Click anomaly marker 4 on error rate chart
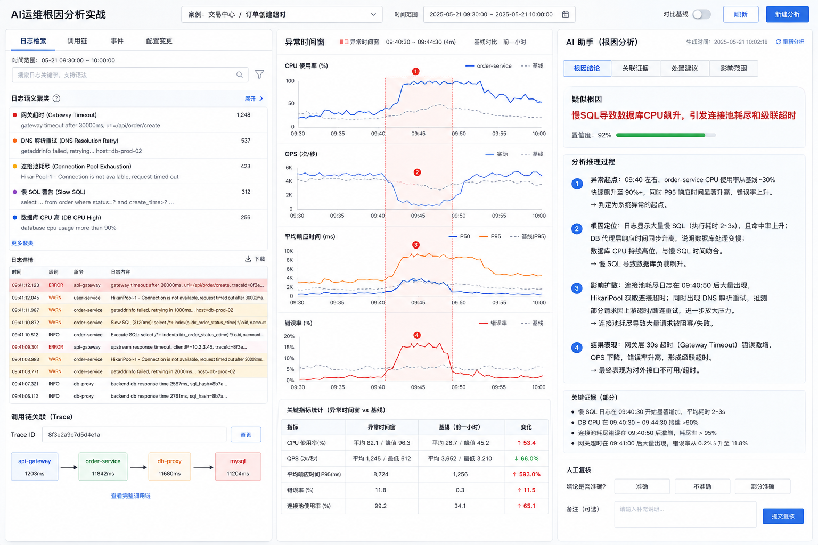The height and width of the screenshot is (545, 818). point(417,335)
